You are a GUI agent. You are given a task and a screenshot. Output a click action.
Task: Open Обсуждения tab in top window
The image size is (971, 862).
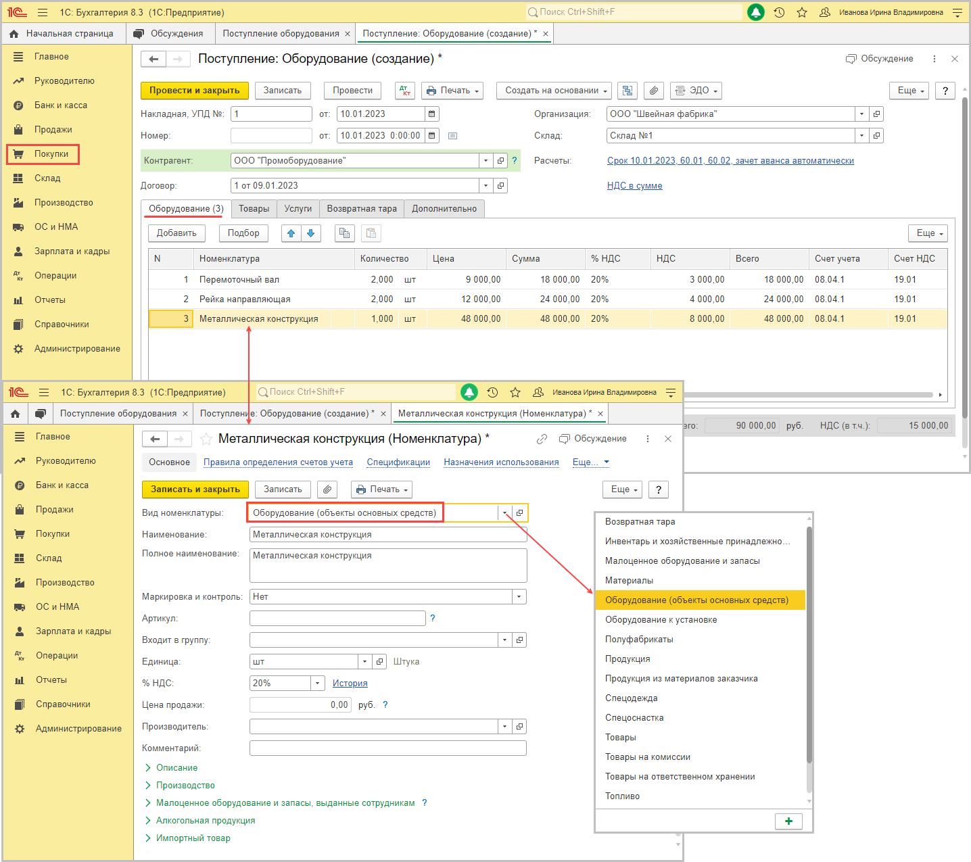pos(169,34)
